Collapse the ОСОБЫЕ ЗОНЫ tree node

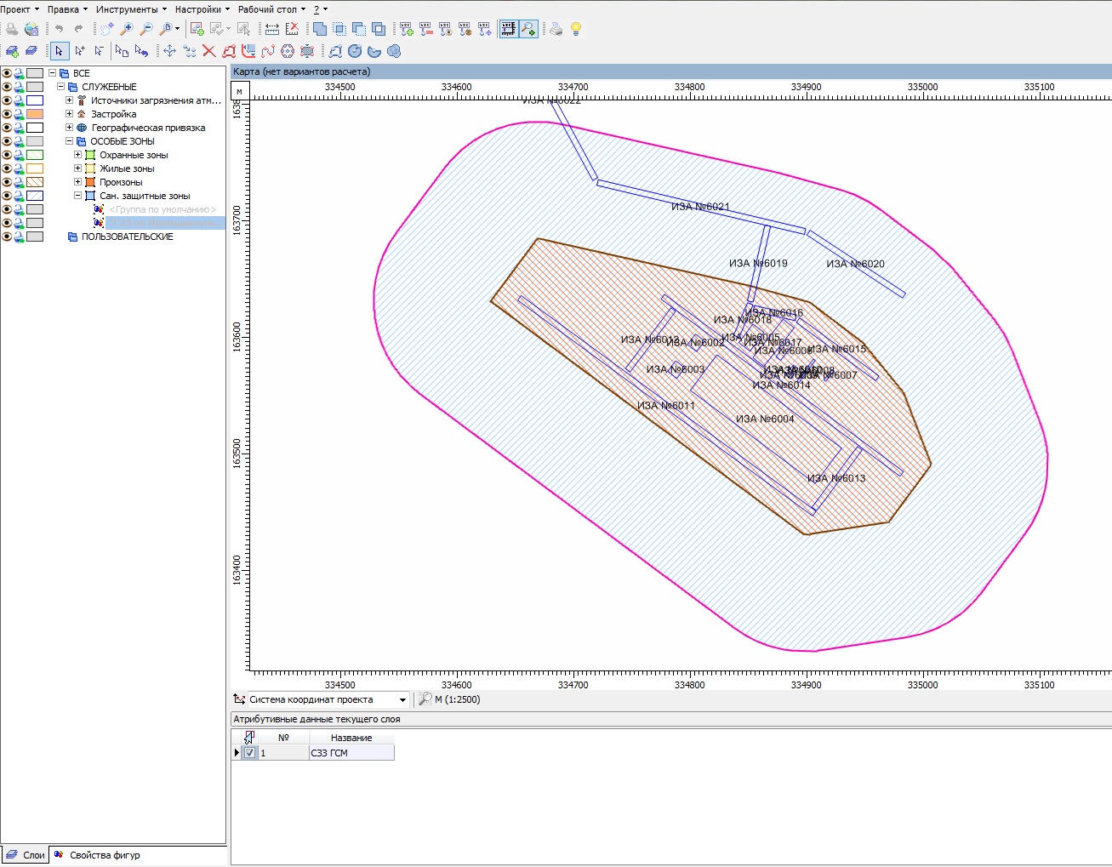tap(70, 141)
